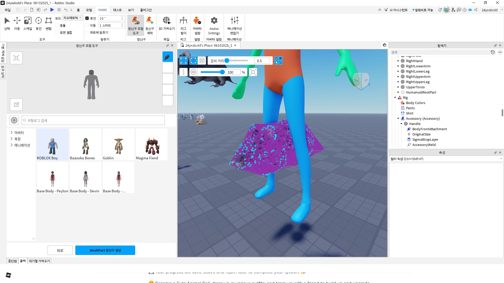Expand the 애니메이션 catalog category
Viewport: 504px width, 283px height.
pyautogui.click(x=12, y=145)
